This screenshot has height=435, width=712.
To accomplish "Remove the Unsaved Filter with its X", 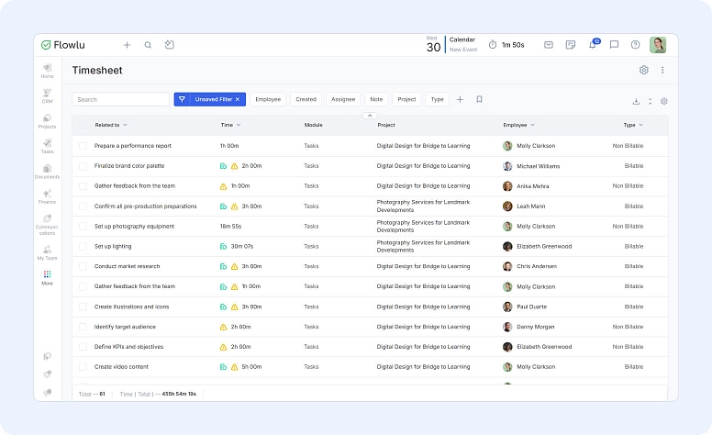I will click(238, 99).
